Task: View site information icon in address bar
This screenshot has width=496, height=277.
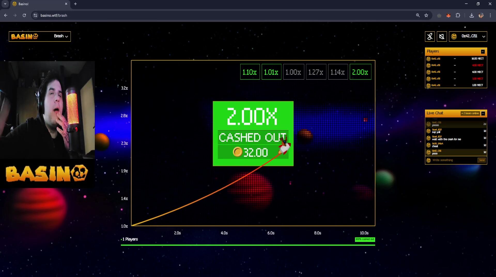Action: pos(35,15)
